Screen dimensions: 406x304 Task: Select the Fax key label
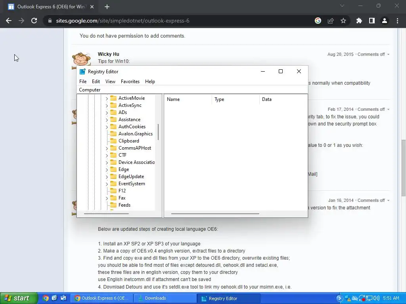pyautogui.click(x=122, y=198)
